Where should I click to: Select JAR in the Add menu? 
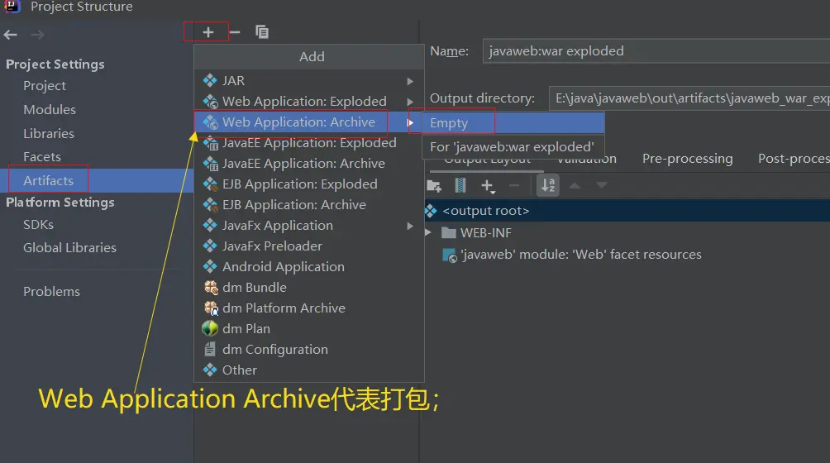point(309,80)
